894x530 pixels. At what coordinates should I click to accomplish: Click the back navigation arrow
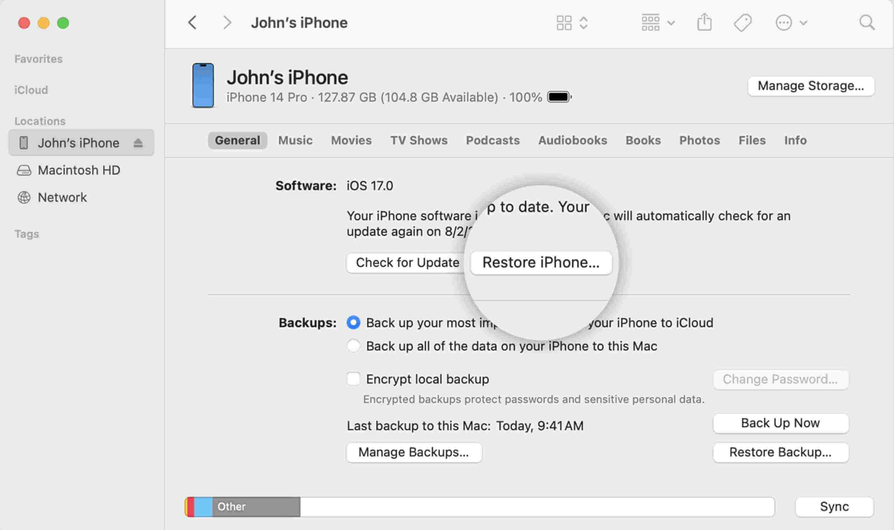(193, 23)
